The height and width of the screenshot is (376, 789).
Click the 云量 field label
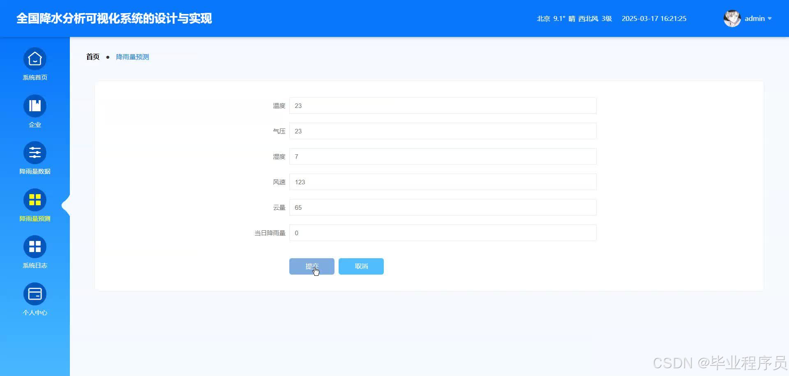[x=279, y=208]
